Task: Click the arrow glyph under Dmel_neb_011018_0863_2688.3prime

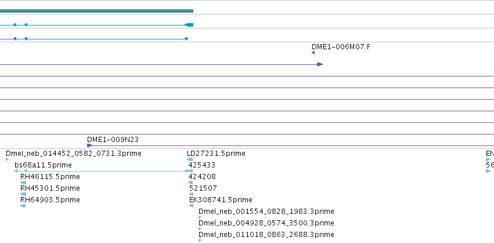Action: 200,241
